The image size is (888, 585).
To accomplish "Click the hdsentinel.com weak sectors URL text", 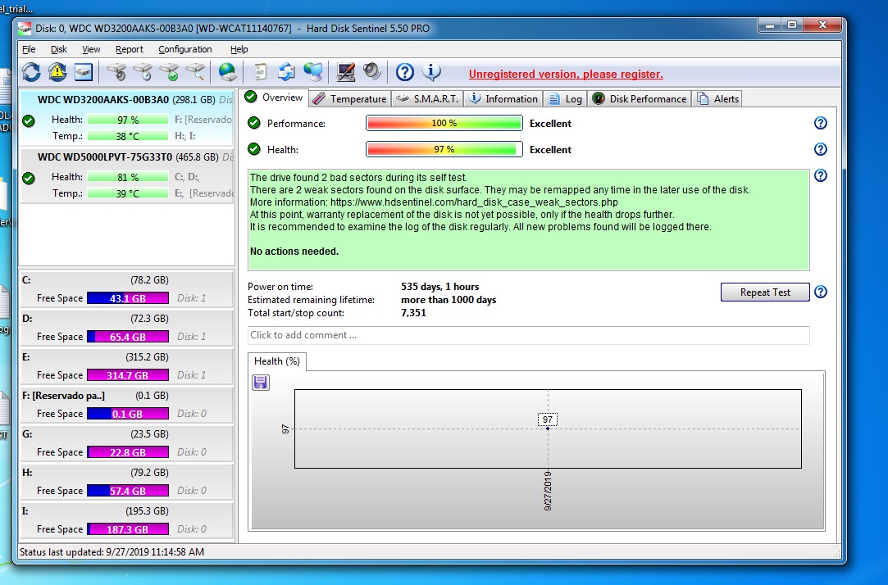I will (474, 202).
